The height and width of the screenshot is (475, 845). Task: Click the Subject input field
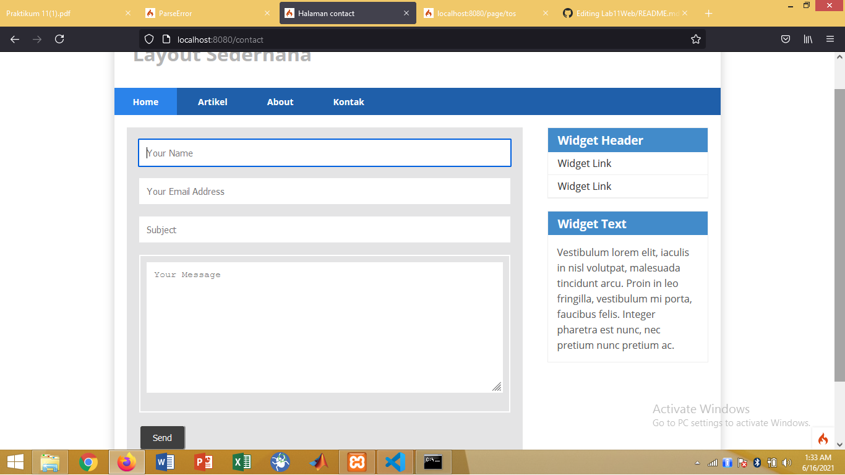(x=324, y=229)
